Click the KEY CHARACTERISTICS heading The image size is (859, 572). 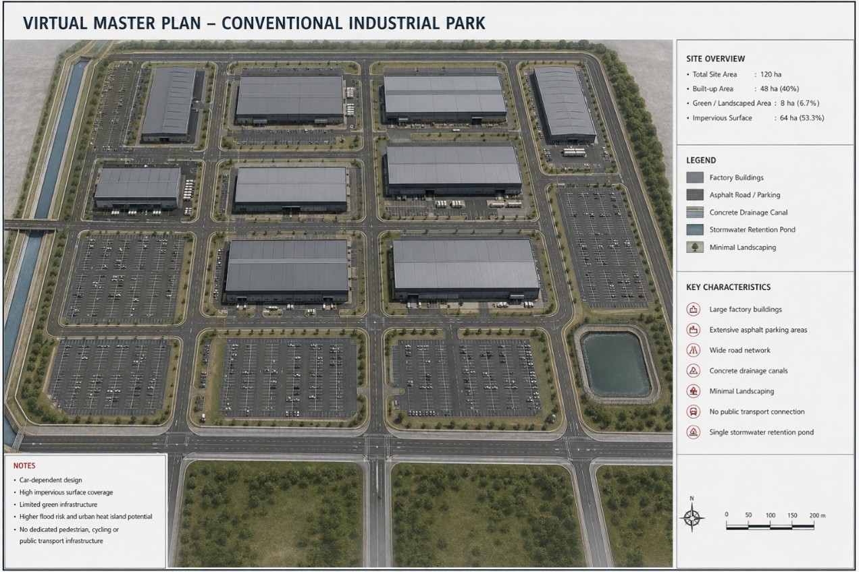pos(729,287)
